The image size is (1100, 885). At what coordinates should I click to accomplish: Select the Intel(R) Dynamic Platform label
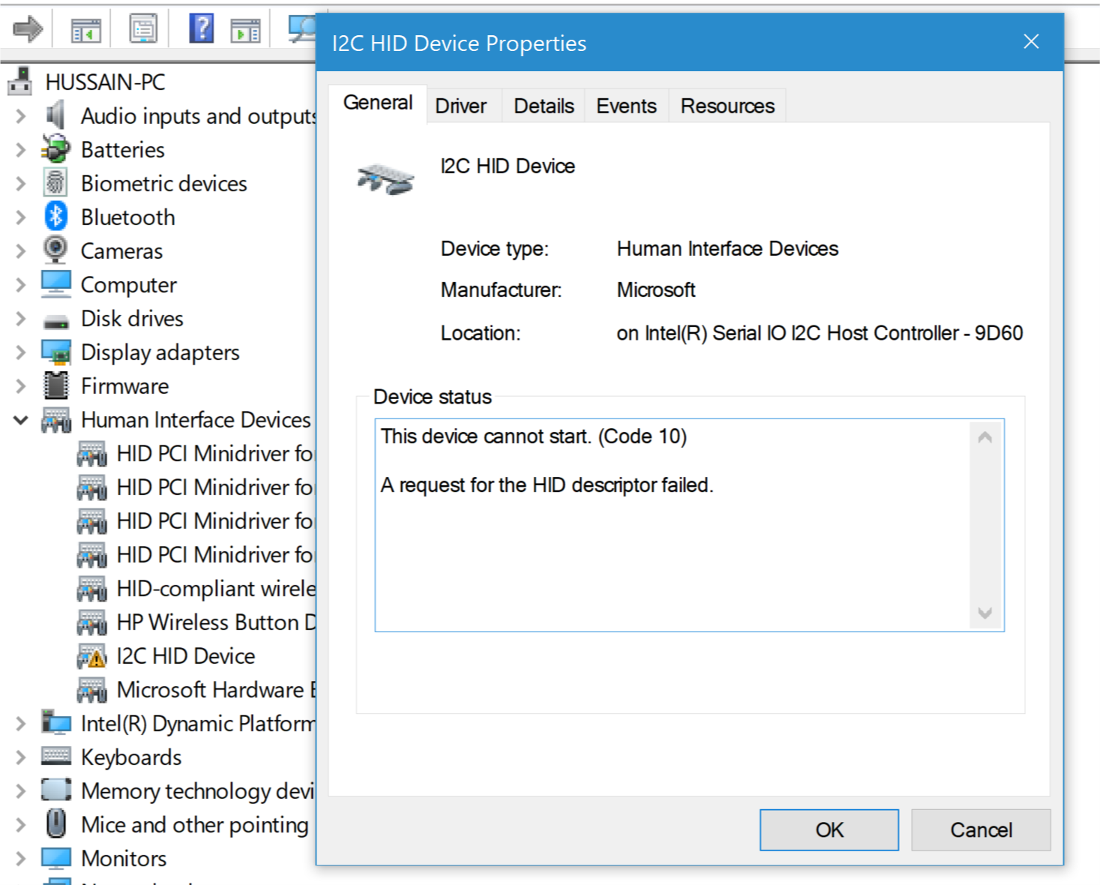pyautogui.click(x=198, y=724)
